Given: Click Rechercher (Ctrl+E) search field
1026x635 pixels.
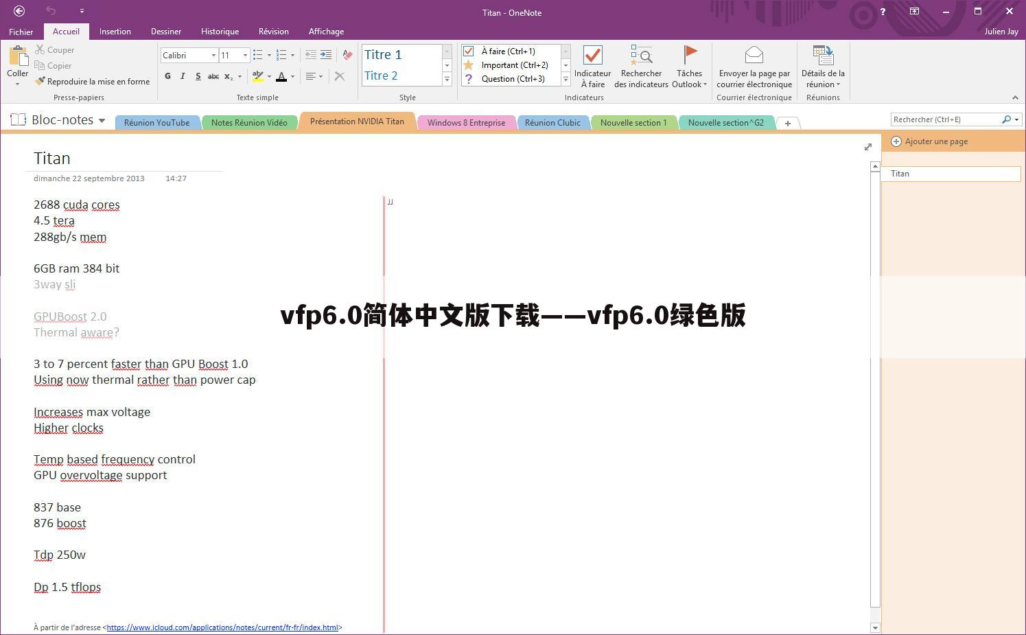Looking at the screenshot, I should pos(946,119).
